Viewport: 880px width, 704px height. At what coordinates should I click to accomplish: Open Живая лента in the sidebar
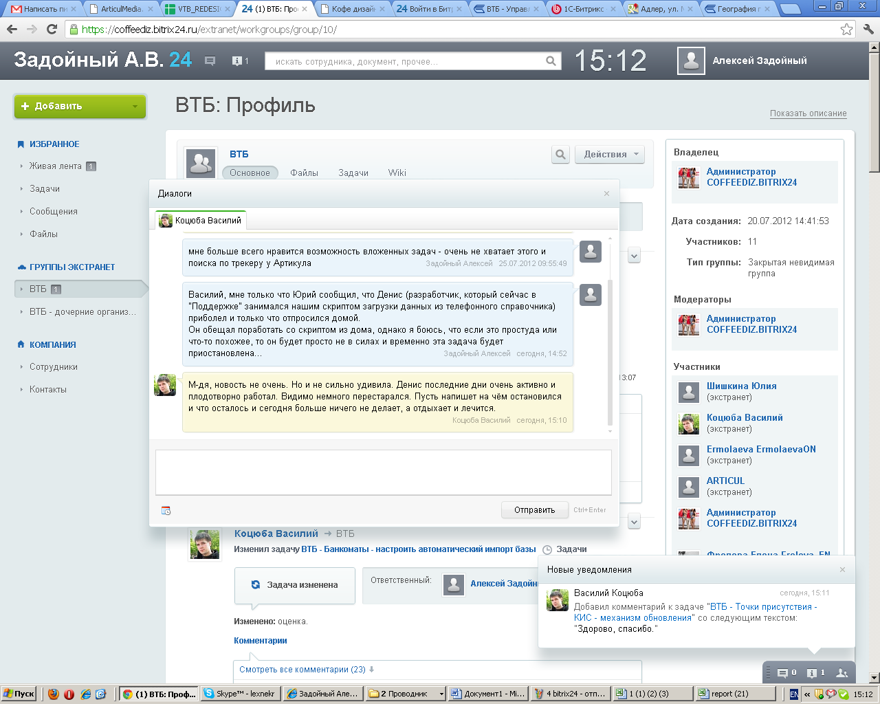(x=56, y=166)
